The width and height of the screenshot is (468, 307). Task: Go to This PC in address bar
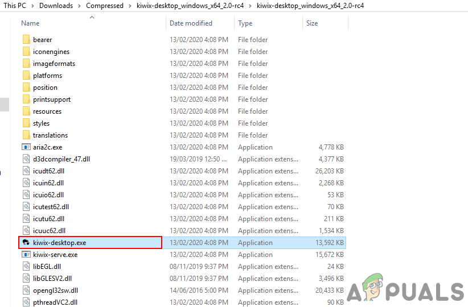(x=15, y=6)
